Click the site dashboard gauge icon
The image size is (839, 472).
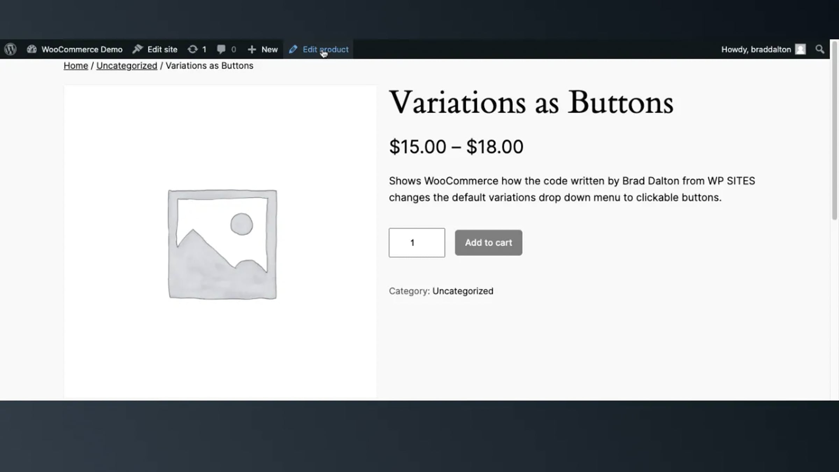click(x=32, y=49)
